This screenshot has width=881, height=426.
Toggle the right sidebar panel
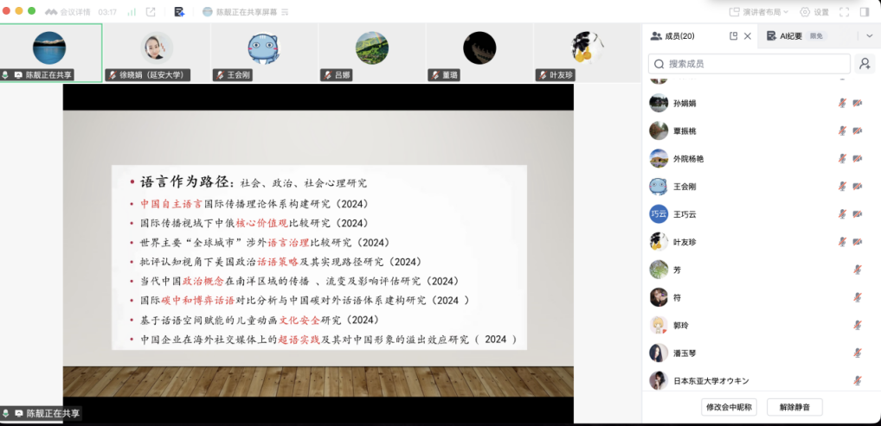point(865,12)
